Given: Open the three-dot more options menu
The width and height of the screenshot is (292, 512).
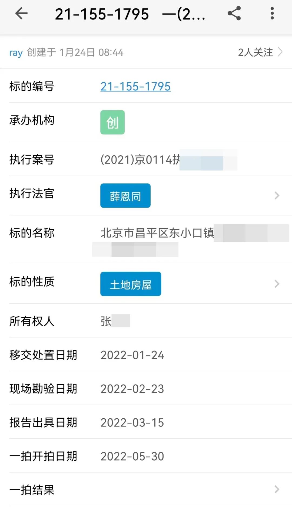Looking at the screenshot, I should pos(272,14).
